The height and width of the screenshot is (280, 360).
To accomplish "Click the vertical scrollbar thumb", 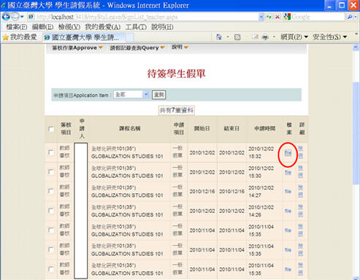I will 356,133.
